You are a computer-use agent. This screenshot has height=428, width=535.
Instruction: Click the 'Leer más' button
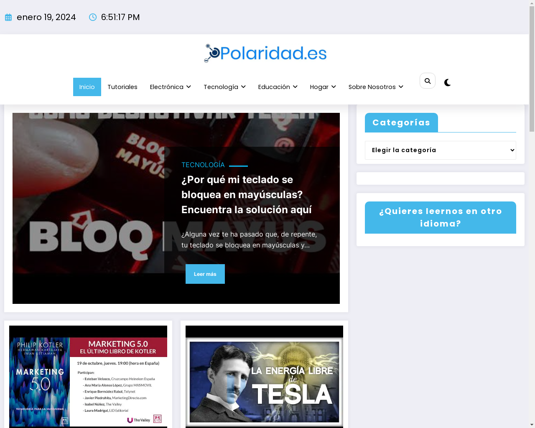[205, 274]
